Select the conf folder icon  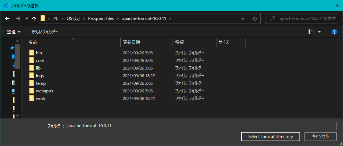(32, 61)
